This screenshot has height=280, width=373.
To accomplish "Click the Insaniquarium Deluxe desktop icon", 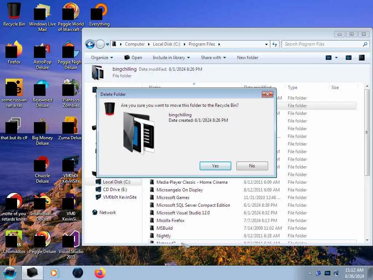I will click(x=42, y=207).
